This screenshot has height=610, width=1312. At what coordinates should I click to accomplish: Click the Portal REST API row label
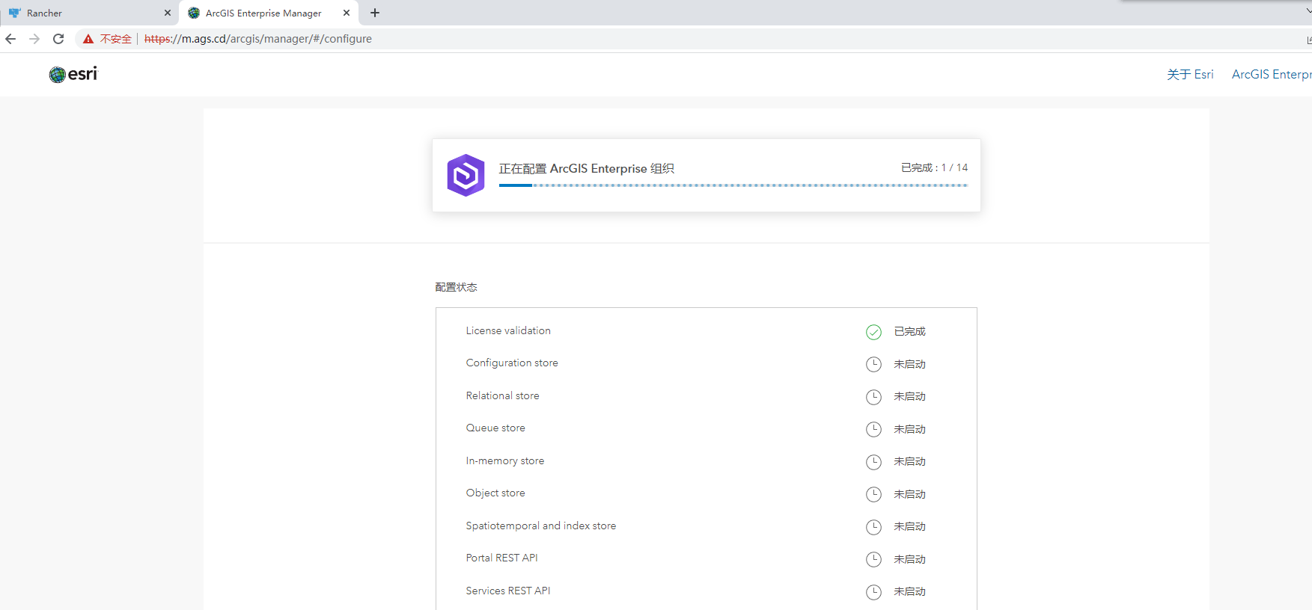501,558
